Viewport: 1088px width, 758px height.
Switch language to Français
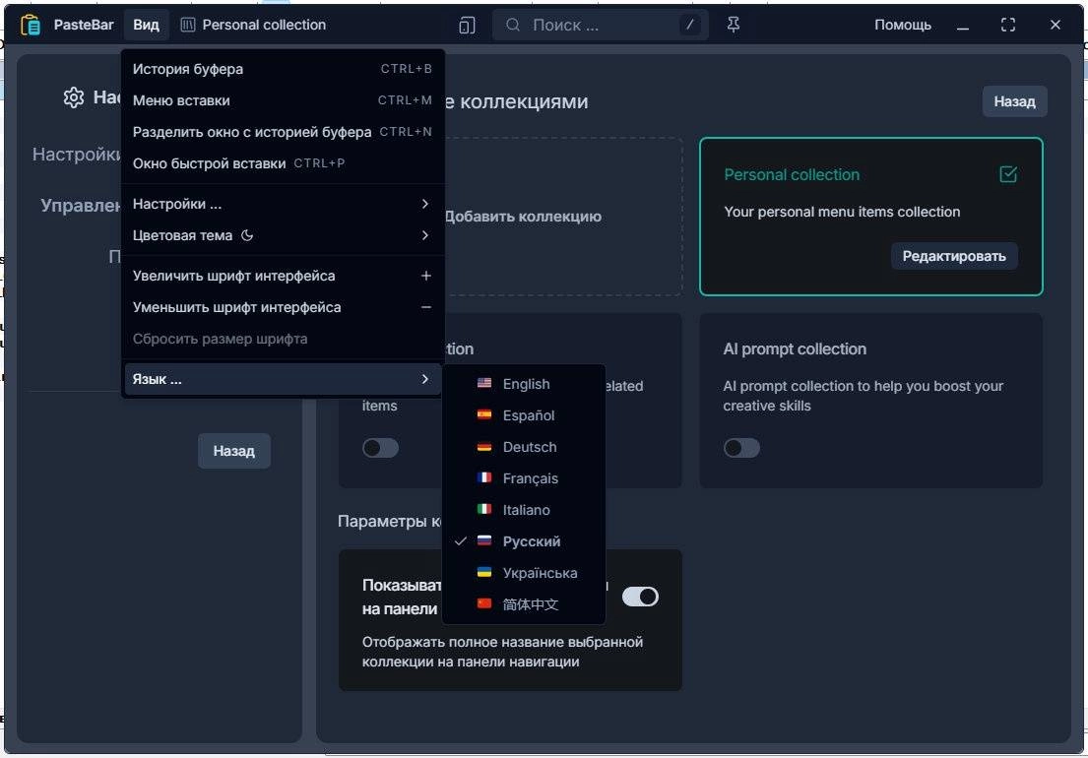(x=524, y=477)
